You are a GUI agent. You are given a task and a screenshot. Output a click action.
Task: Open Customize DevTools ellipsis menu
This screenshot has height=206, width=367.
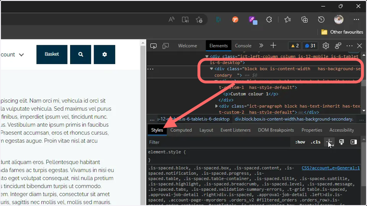(x=350, y=46)
